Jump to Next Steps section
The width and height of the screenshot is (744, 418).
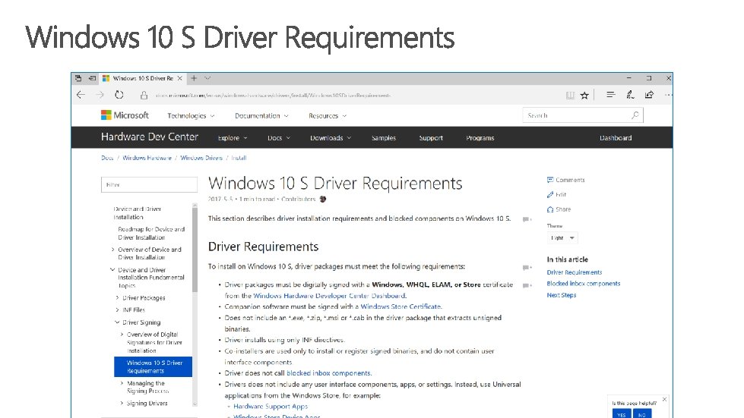click(x=562, y=295)
